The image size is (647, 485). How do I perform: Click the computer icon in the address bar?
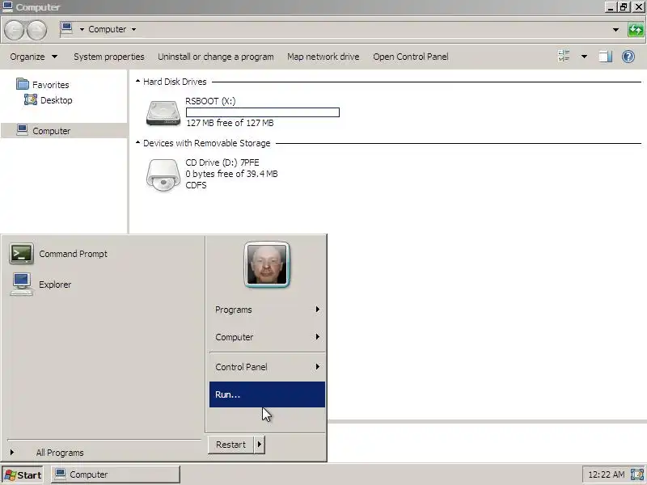point(66,29)
